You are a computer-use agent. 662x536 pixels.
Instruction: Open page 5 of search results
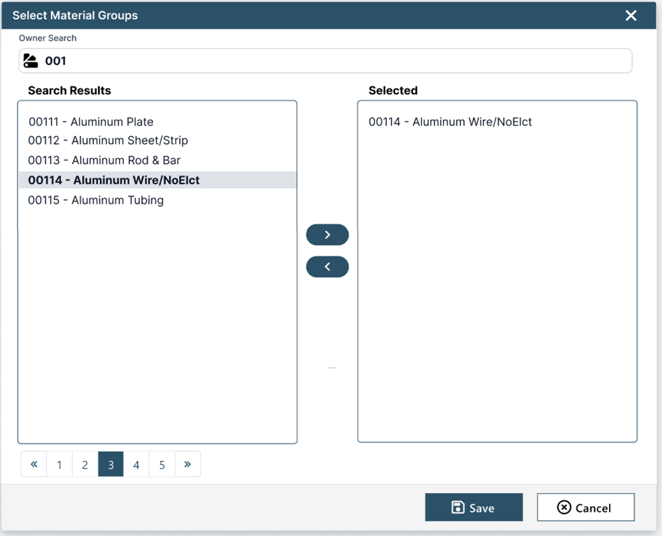tap(162, 464)
